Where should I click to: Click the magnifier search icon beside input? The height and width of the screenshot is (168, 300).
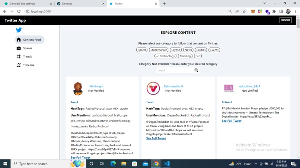(196, 70)
